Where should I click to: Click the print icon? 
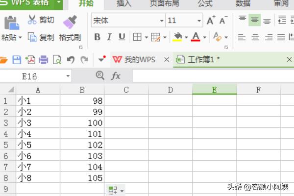pyautogui.click(x=44, y=60)
